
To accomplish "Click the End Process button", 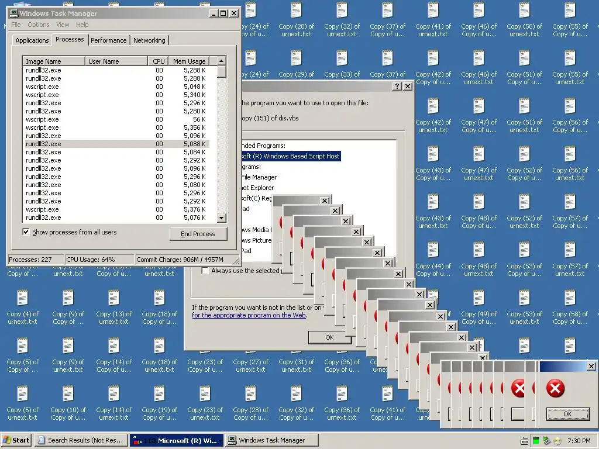I will tap(198, 234).
